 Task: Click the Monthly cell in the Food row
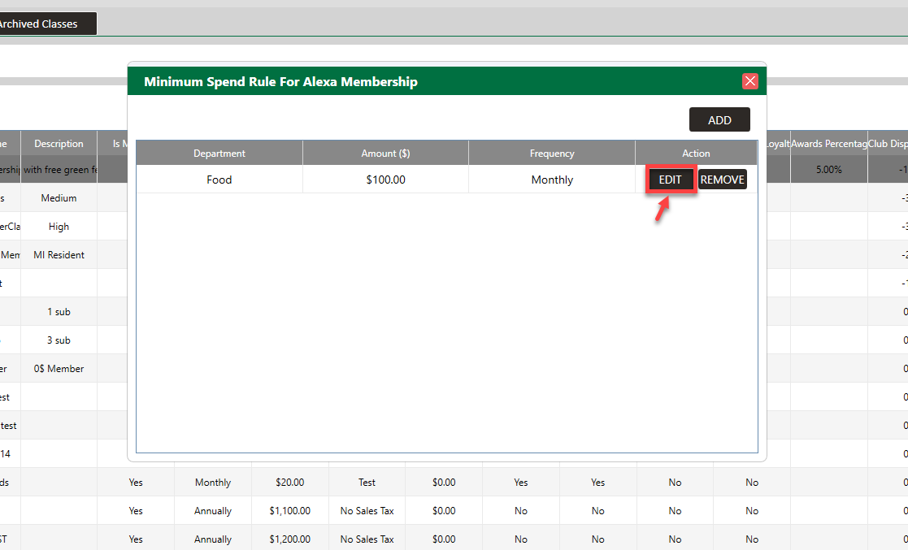click(x=552, y=180)
